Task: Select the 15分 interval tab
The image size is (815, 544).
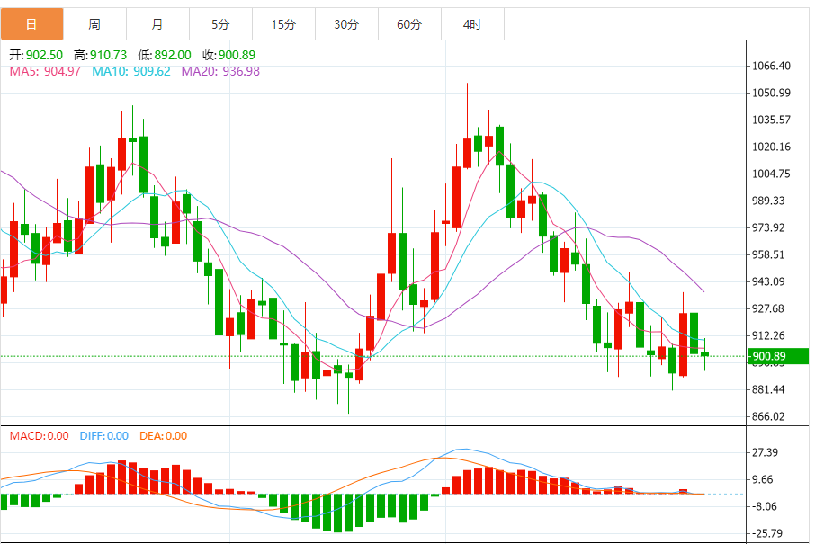Action: click(283, 24)
